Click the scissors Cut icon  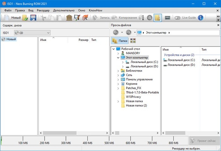43,18
